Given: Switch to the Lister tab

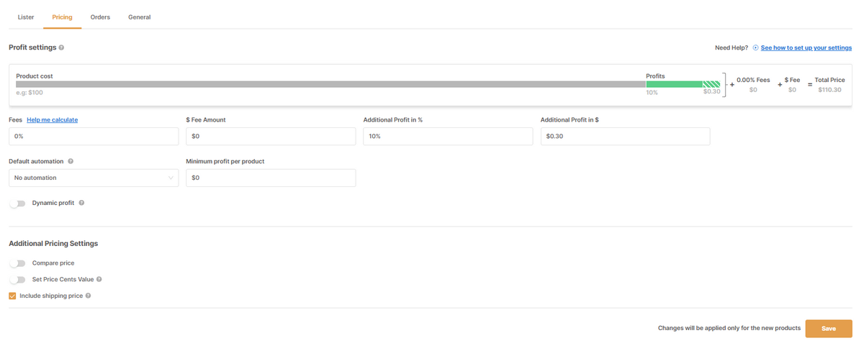Looking at the screenshot, I should pyautogui.click(x=26, y=17).
